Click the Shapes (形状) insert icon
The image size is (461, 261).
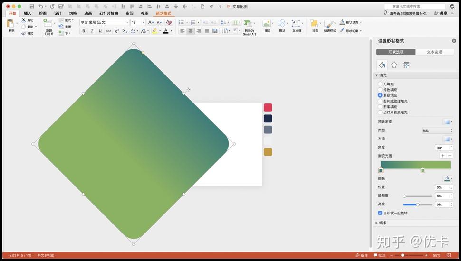point(281,23)
